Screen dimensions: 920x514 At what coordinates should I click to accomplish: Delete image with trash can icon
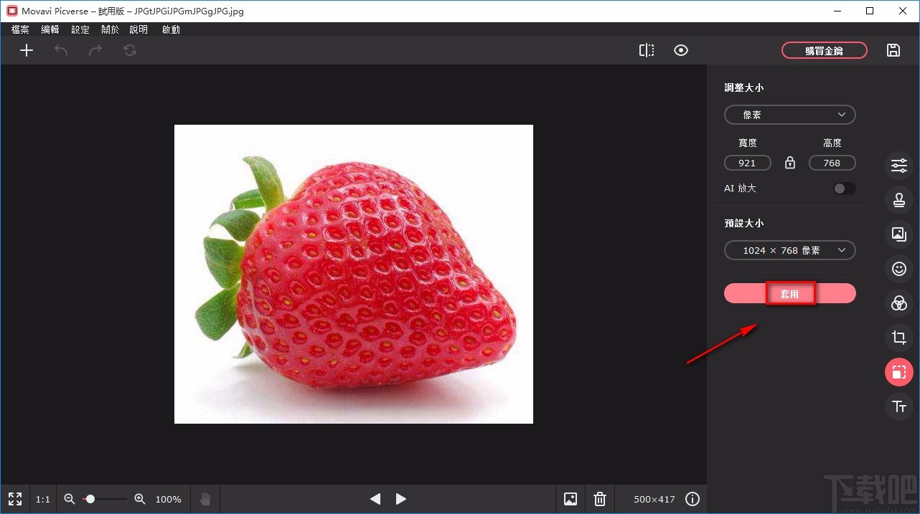tap(600, 499)
